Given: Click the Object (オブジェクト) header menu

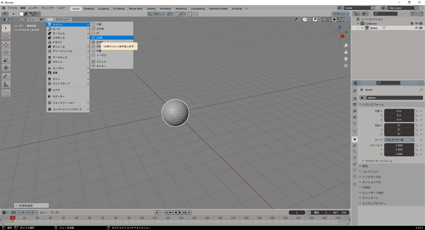Looking at the screenshot, I should tap(63, 19).
